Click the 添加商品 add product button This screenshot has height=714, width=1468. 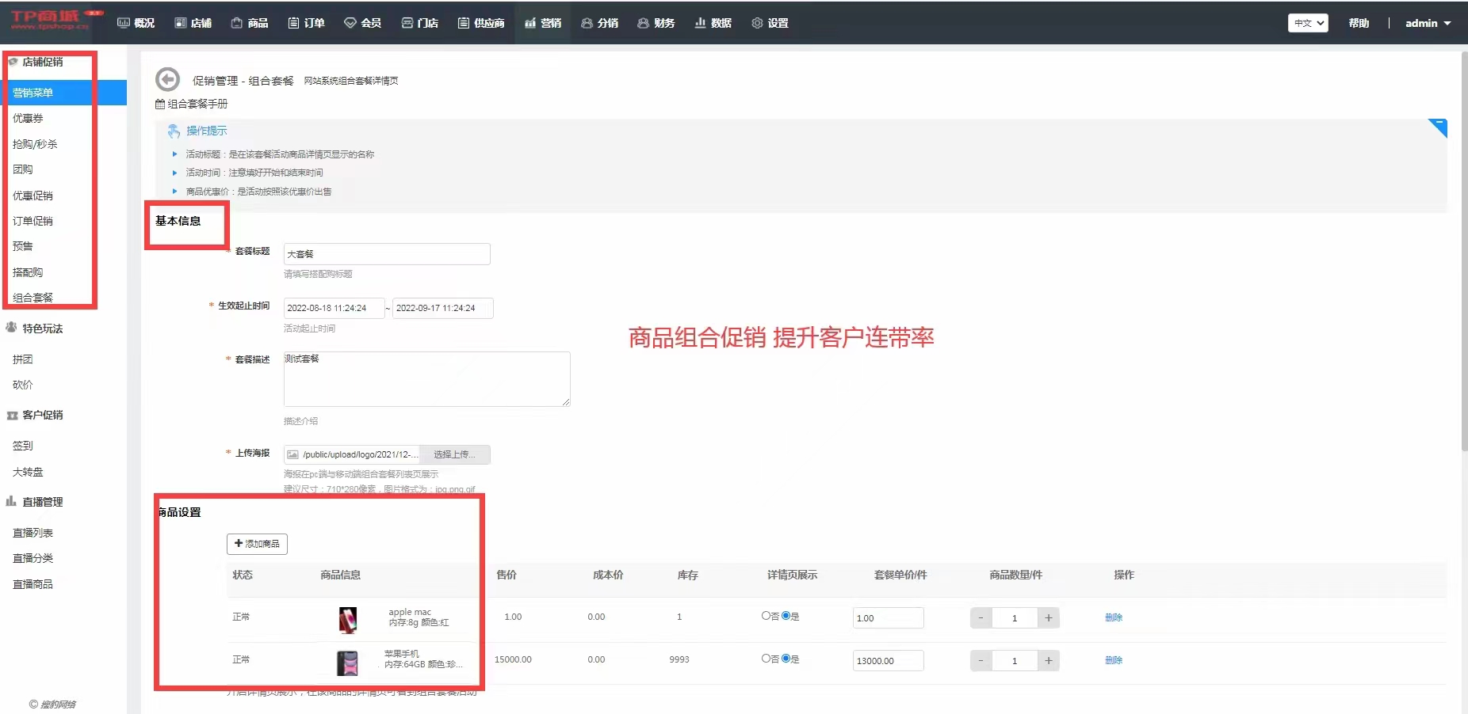pos(257,544)
